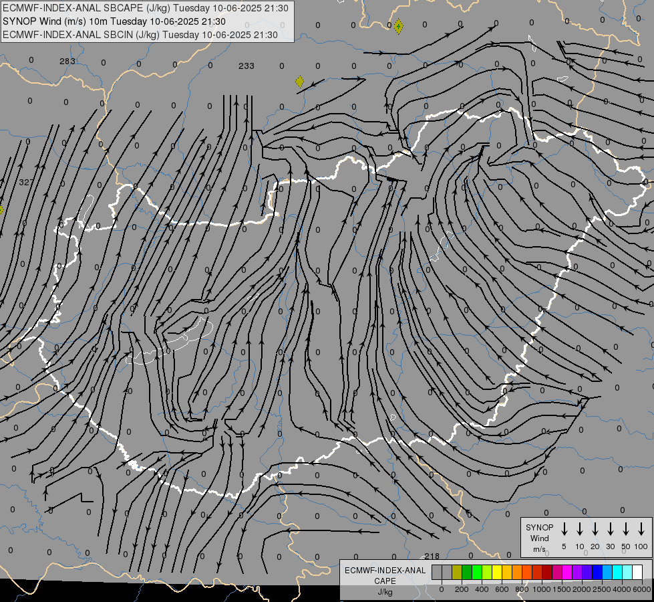The image size is (654, 602).
Task: Click the '600' tick label on the CAPE scale
Action: pos(502,589)
